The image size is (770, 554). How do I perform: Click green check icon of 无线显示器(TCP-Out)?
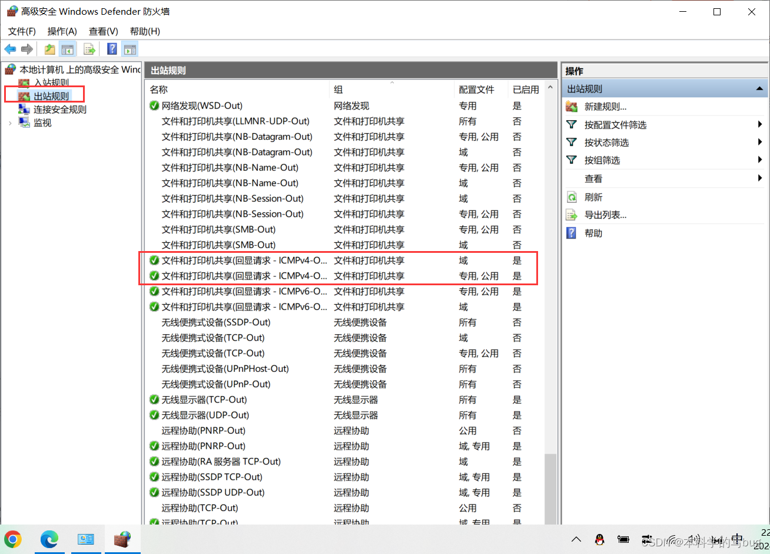click(154, 400)
